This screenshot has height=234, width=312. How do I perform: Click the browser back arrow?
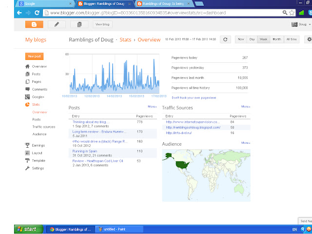pyautogui.click(x=19, y=13)
